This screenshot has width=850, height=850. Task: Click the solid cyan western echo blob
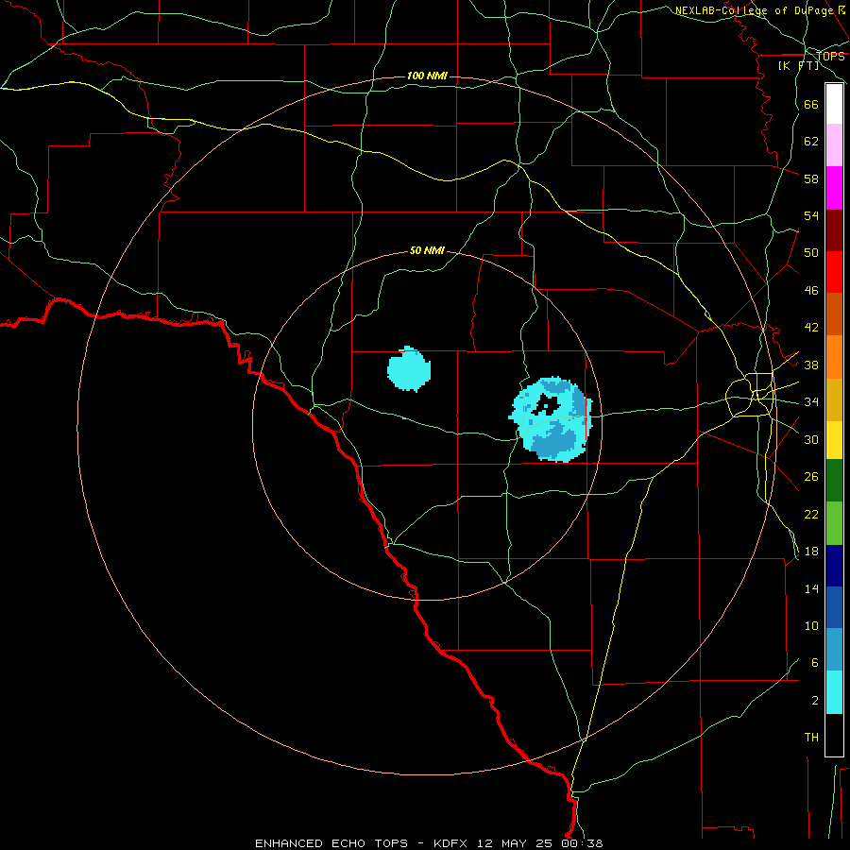(409, 369)
